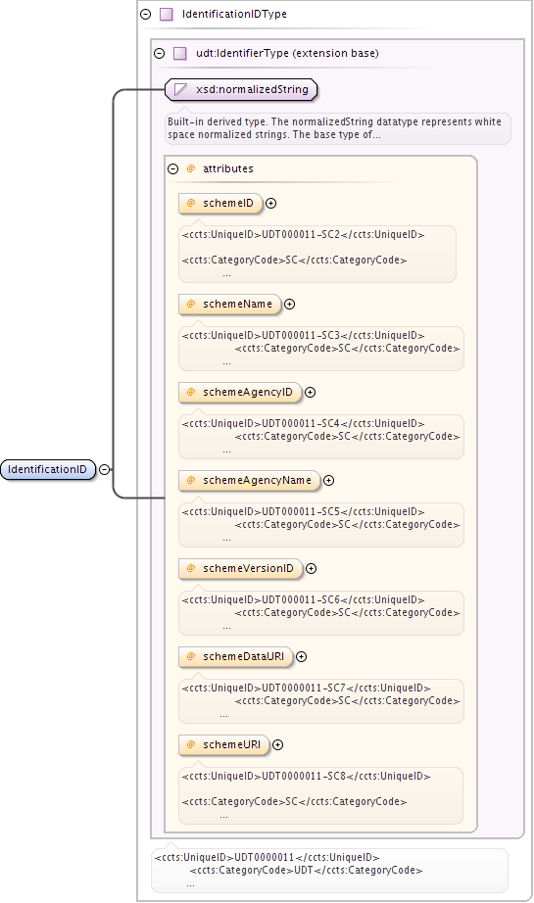Collapse the IdentificationID element
Viewport: 534px width, 903px height.
(104, 469)
